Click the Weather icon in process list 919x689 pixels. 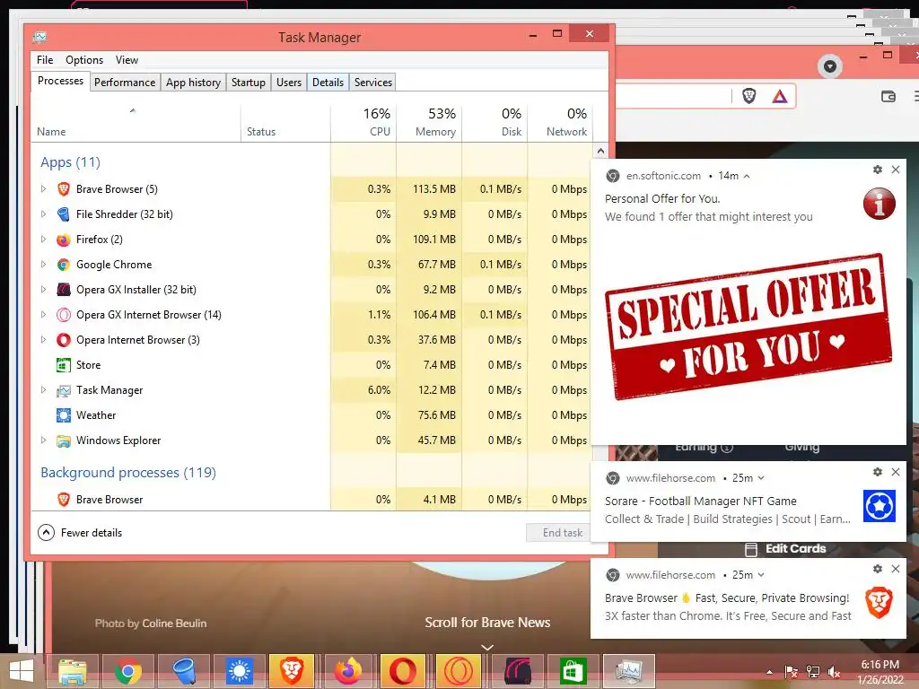tap(64, 415)
